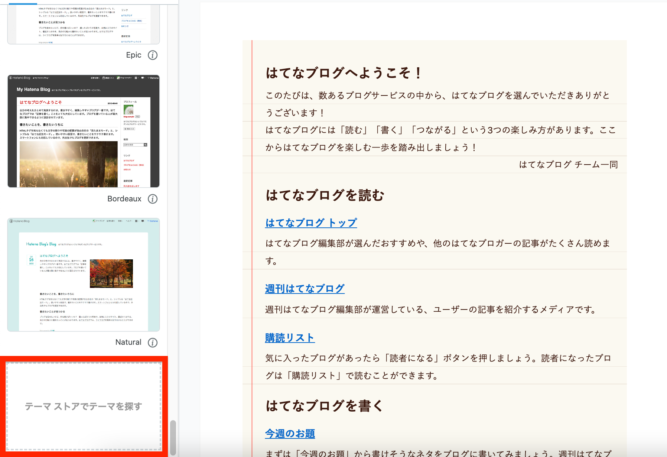Image resolution: width=667 pixels, height=457 pixels.
Task: Open the はてなブログ トップ link
Action: 311,223
